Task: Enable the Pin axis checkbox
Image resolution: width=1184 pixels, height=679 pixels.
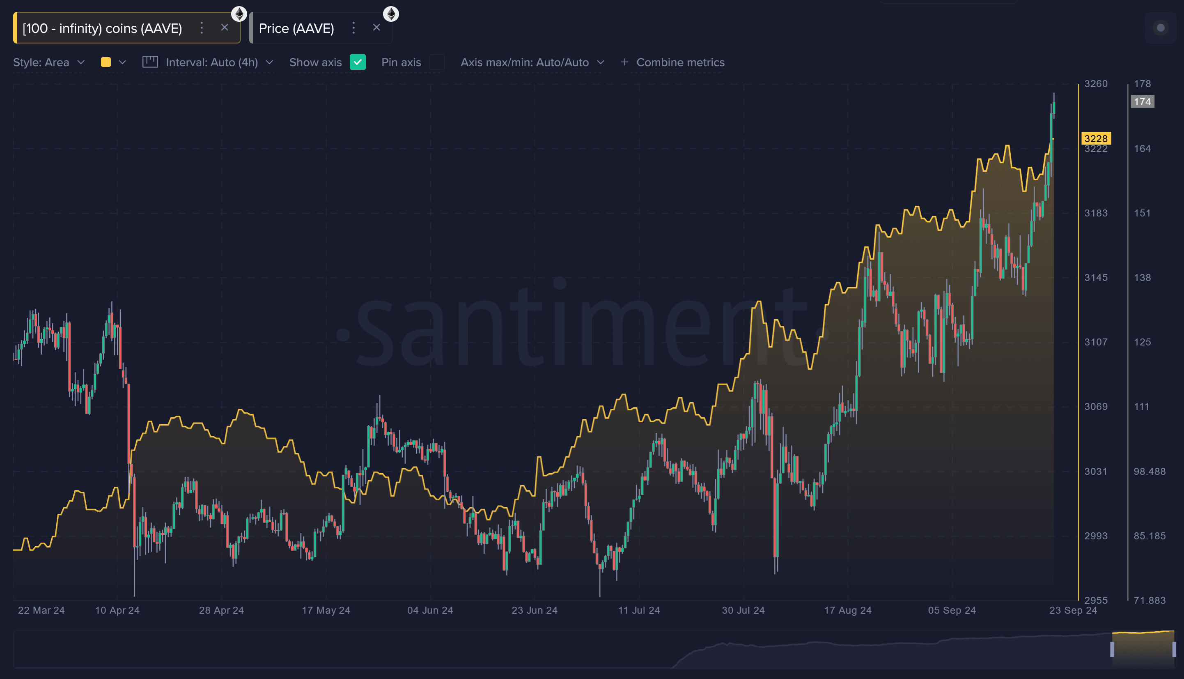Action: [437, 62]
